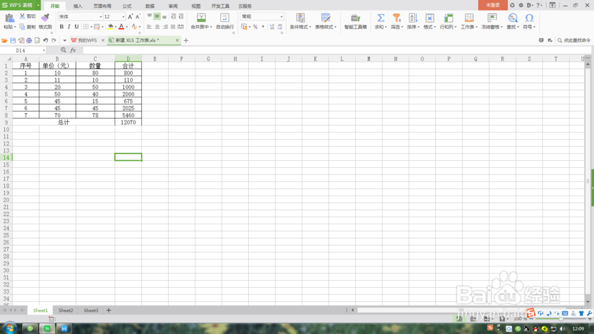
Task: Click the Worksheet (工作表) icon
Action: tap(469, 18)
